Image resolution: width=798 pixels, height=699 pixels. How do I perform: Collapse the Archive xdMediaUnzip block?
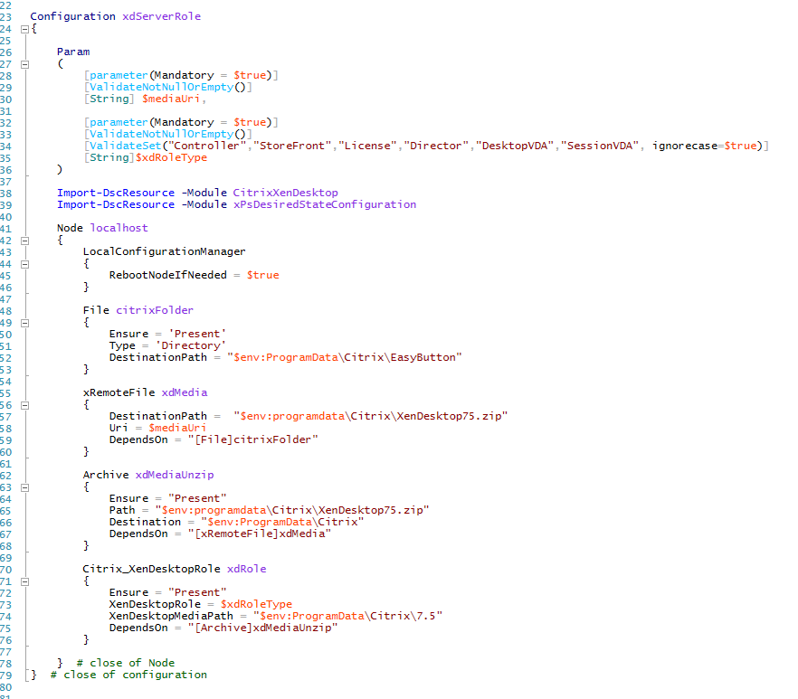tap(24, 487)
